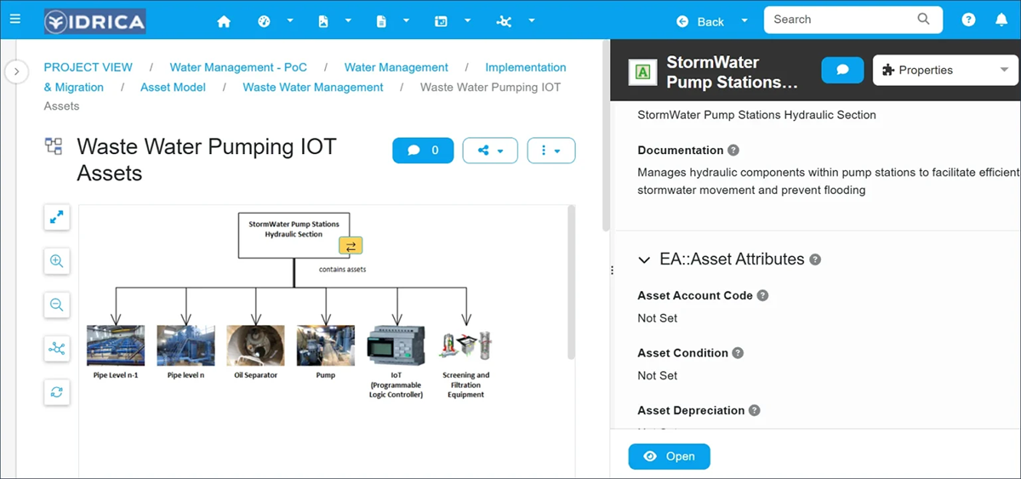Expand the left sidebar panel arrow
The image size is (1021, 479).
[x=16, y=71]
